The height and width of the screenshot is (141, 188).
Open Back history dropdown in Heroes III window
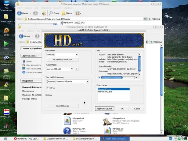tap(32, 36)
